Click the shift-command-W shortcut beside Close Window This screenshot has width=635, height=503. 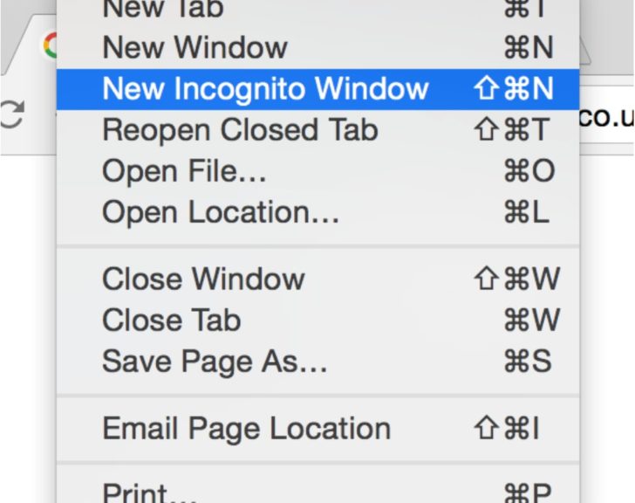(x=517, y=279)
